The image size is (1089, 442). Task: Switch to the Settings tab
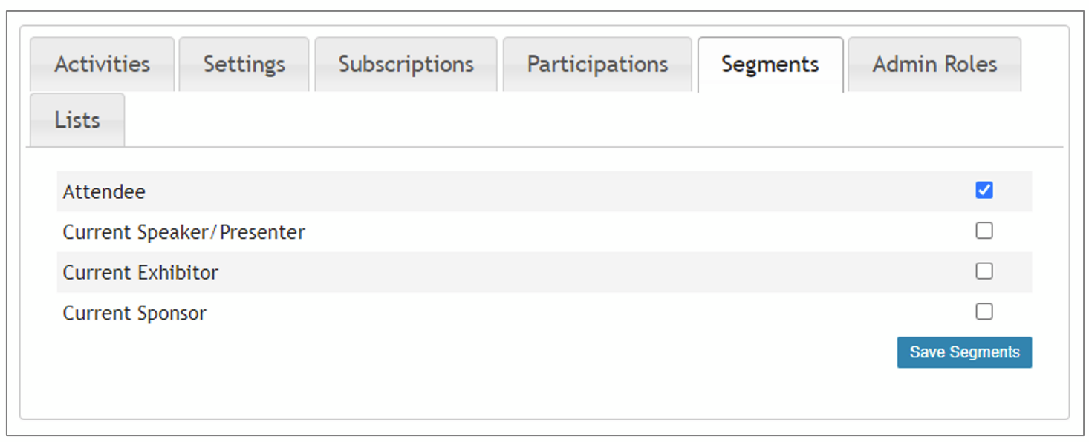[x=244, y=65]
